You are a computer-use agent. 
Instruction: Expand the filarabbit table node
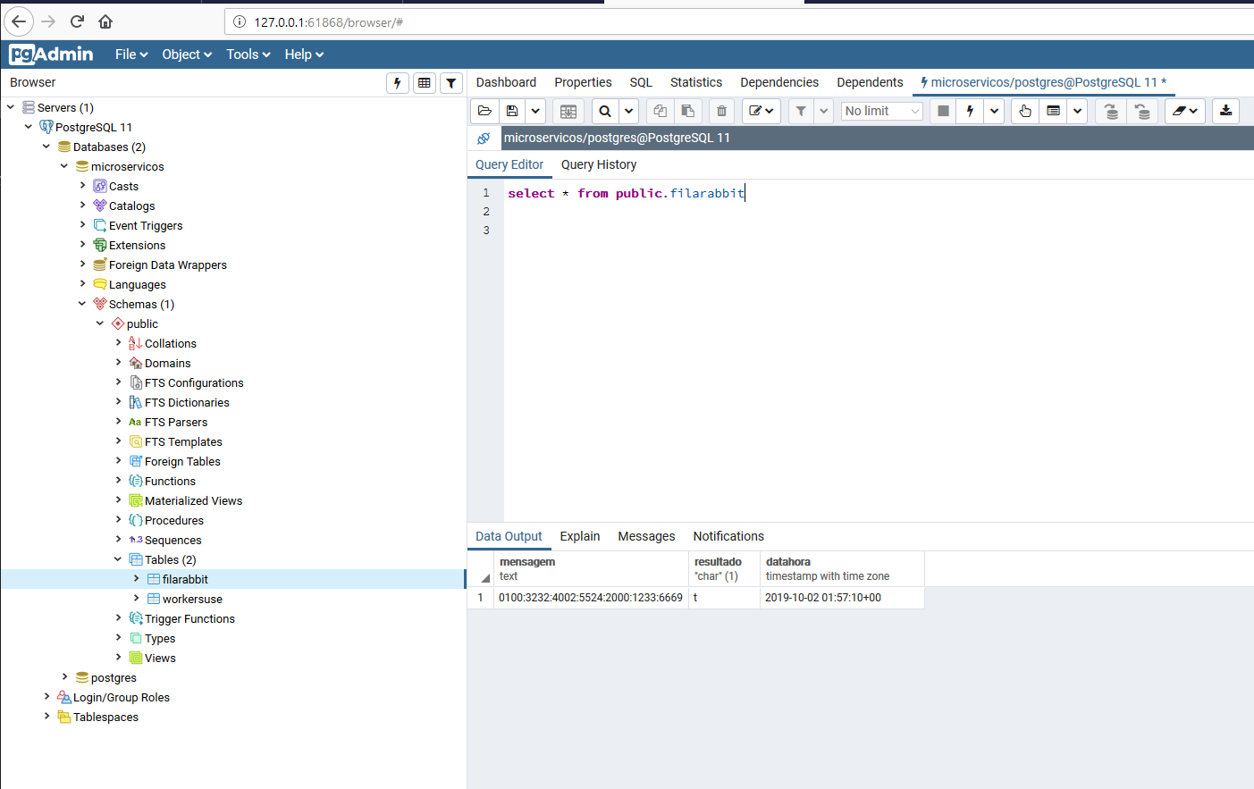[136, 579]
